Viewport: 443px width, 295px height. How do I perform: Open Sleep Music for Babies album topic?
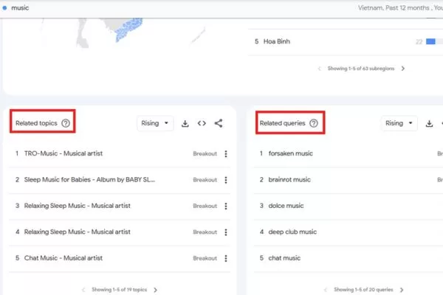pos(89,179)
